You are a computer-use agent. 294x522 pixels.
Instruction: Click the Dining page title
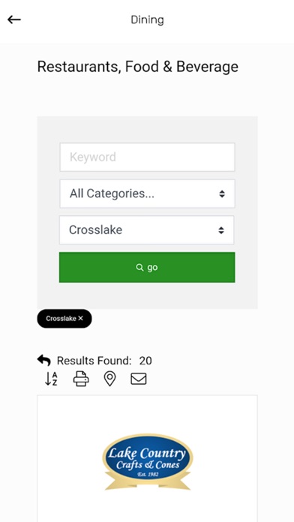147,20
